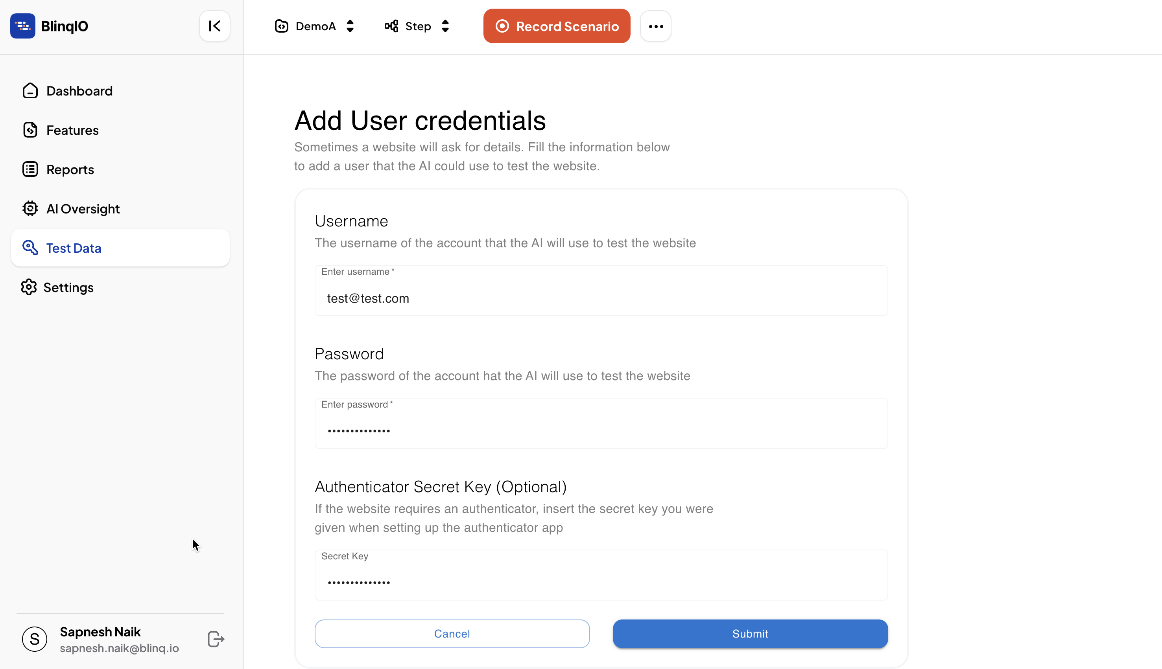Cancel adding user credentials
The image size is (1162, 669).
[452, 634]
